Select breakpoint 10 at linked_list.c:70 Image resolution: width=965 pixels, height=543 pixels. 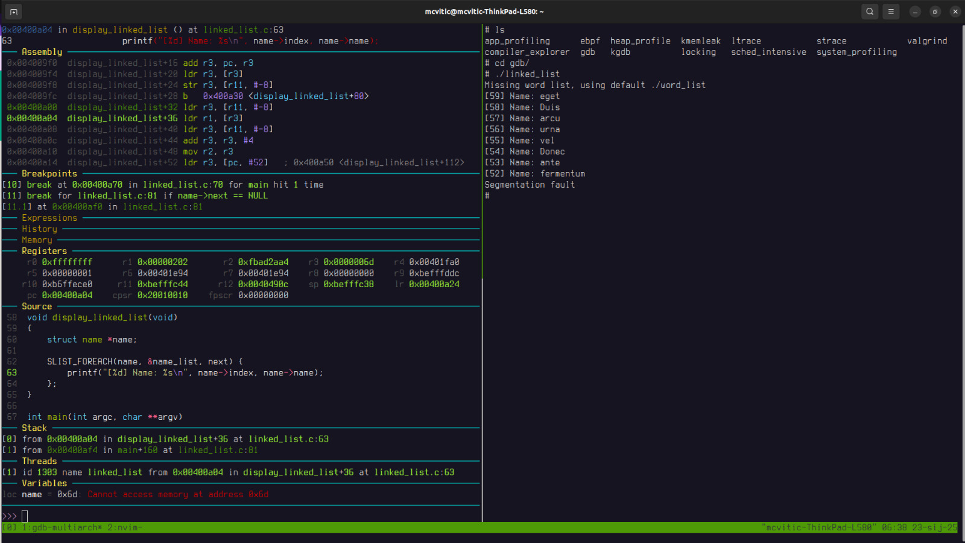163,185
